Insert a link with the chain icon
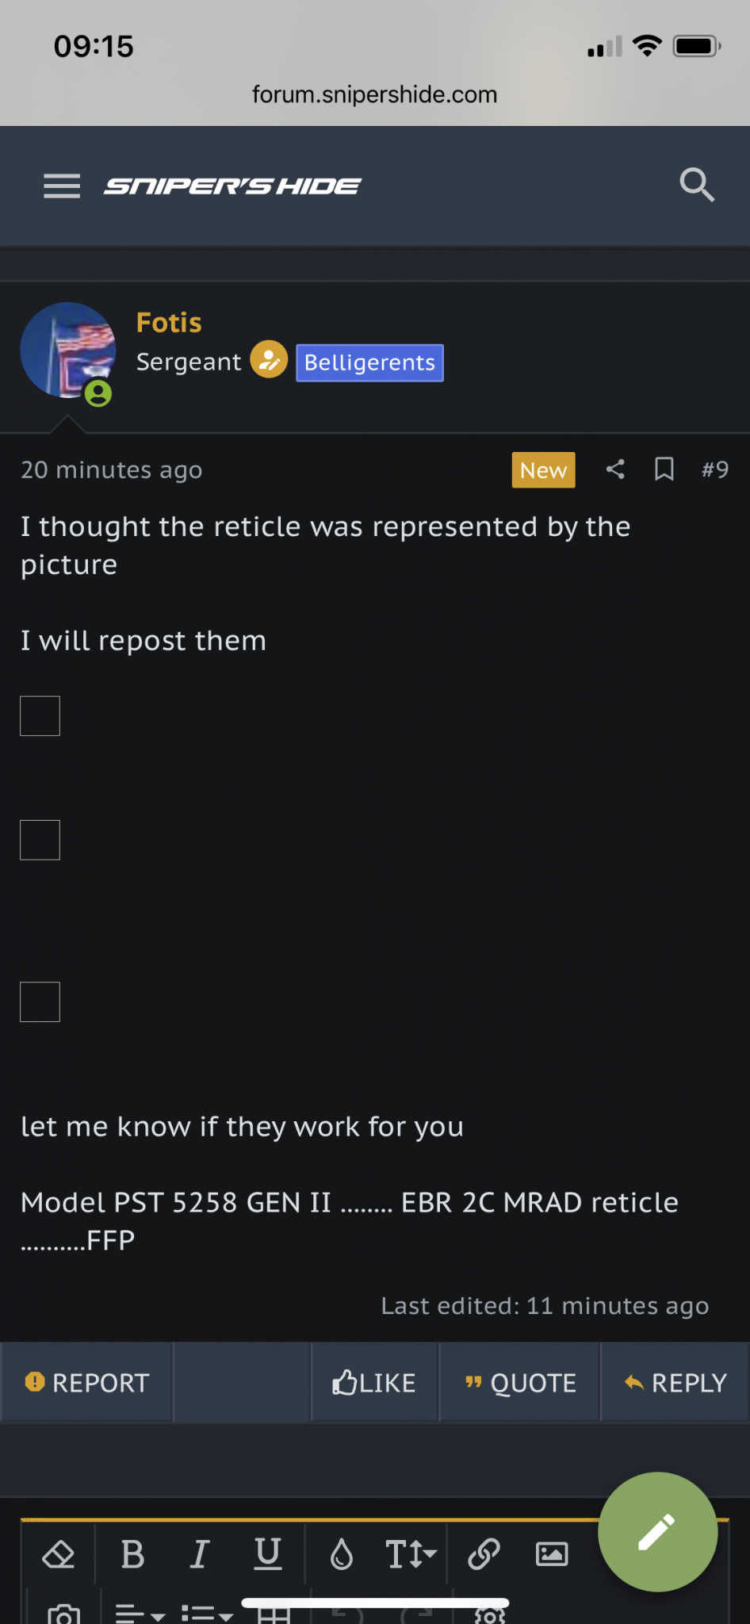 (x=484, y=1554)
